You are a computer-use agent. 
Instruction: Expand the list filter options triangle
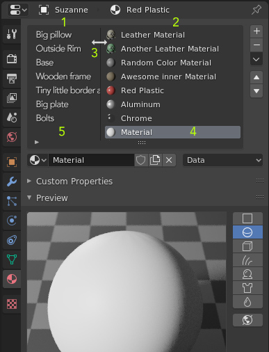pyautogui.click(x=37, y=142)
